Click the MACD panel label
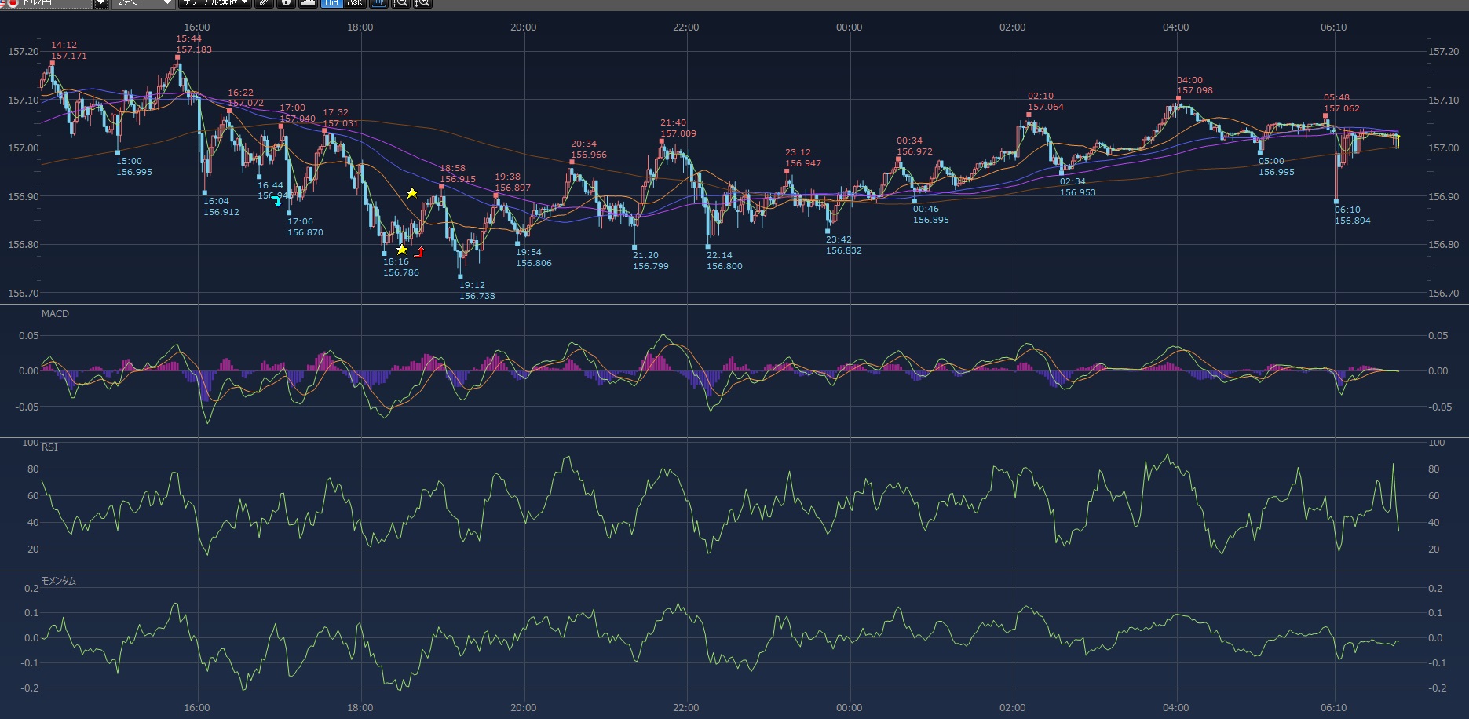The width and height of the screenshot is (1469, 719). point(55,314)
